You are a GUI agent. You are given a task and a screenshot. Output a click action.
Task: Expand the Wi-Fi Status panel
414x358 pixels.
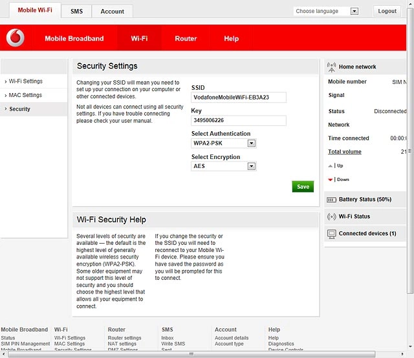pos(365,217)
